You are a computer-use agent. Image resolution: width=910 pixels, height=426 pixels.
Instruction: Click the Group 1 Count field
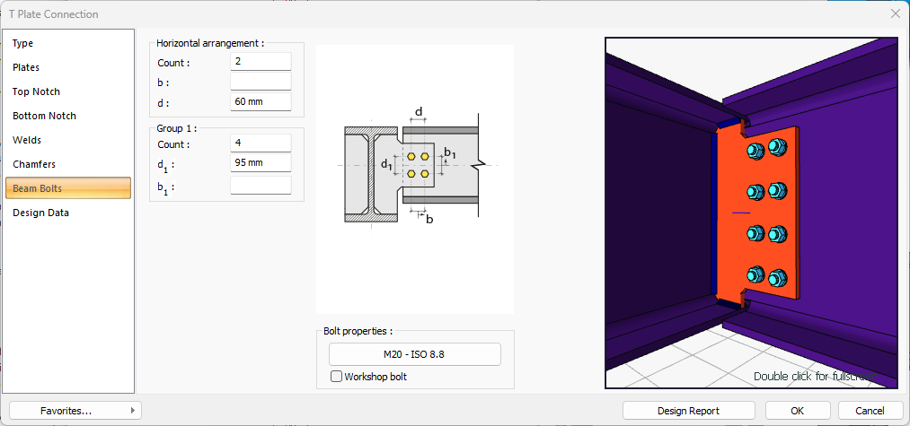click(x=261, y=143)
